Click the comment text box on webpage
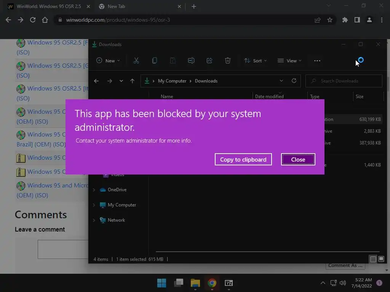Viewport: 390px width, 292px height. [63, 249]
